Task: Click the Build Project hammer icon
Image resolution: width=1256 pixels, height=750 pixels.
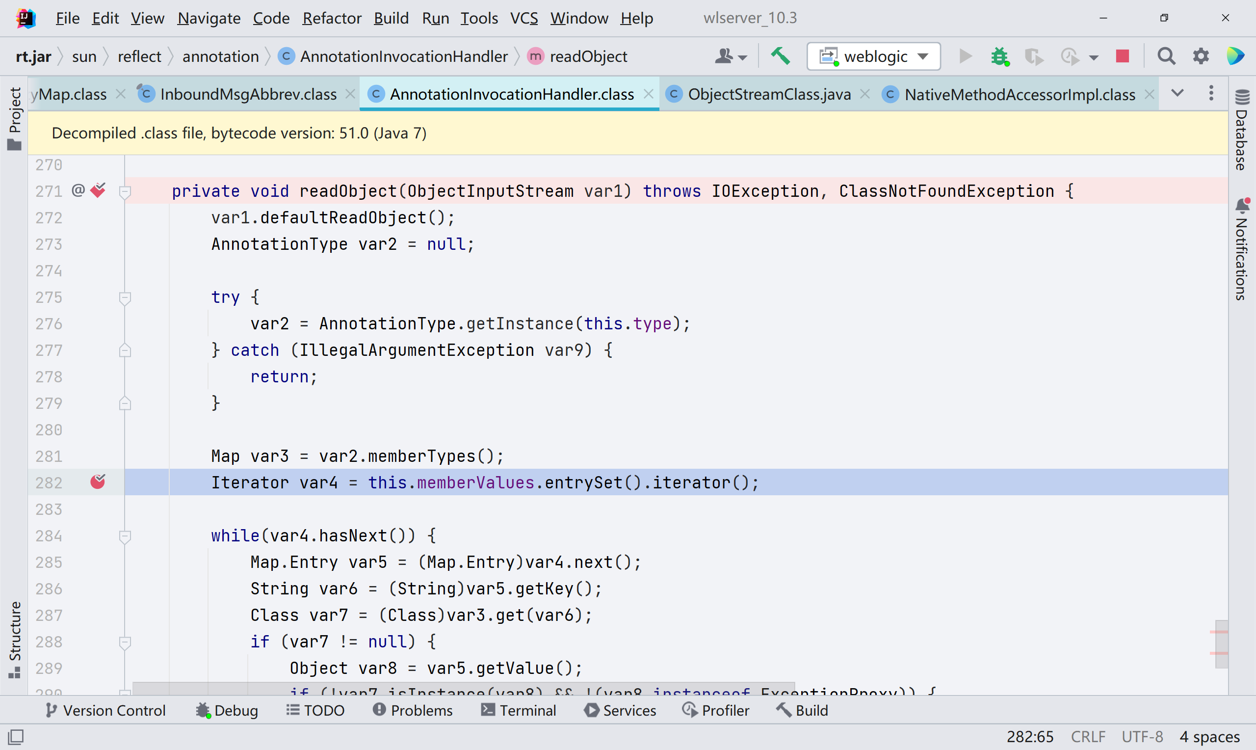Action: pyautogui.click(x=780, y=56)
